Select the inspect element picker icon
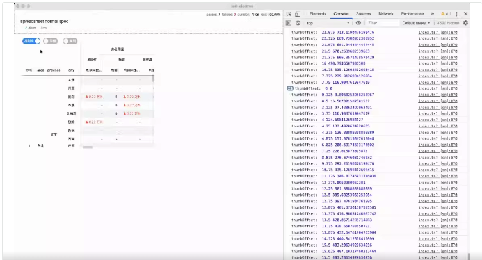This screenshot has height=260, width=482. 289,14
